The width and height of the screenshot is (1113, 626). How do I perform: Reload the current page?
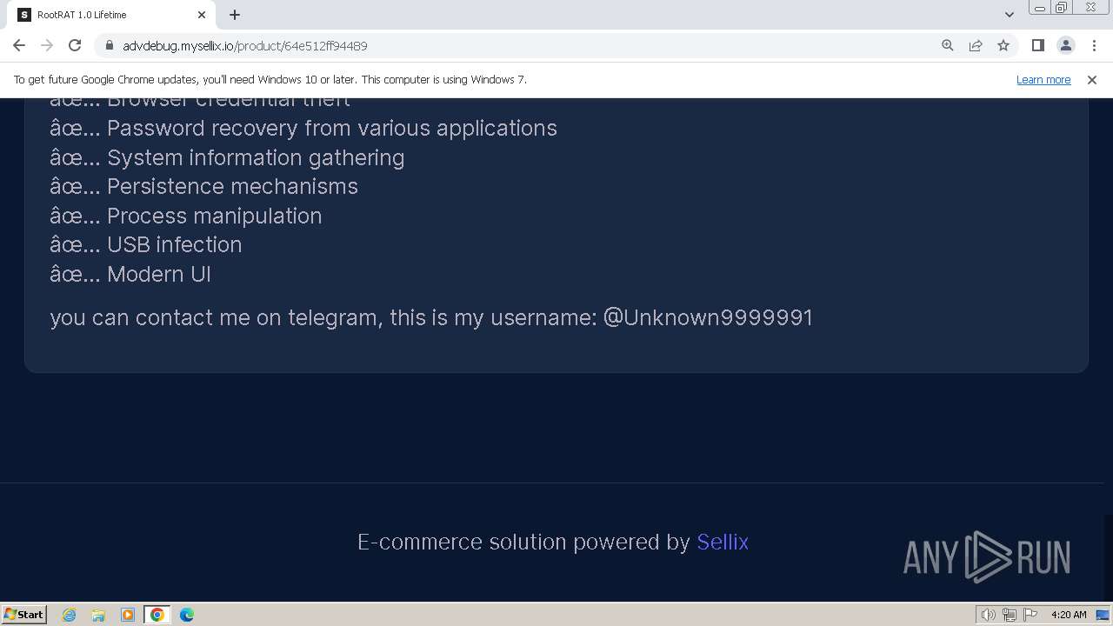click(75, 45)
